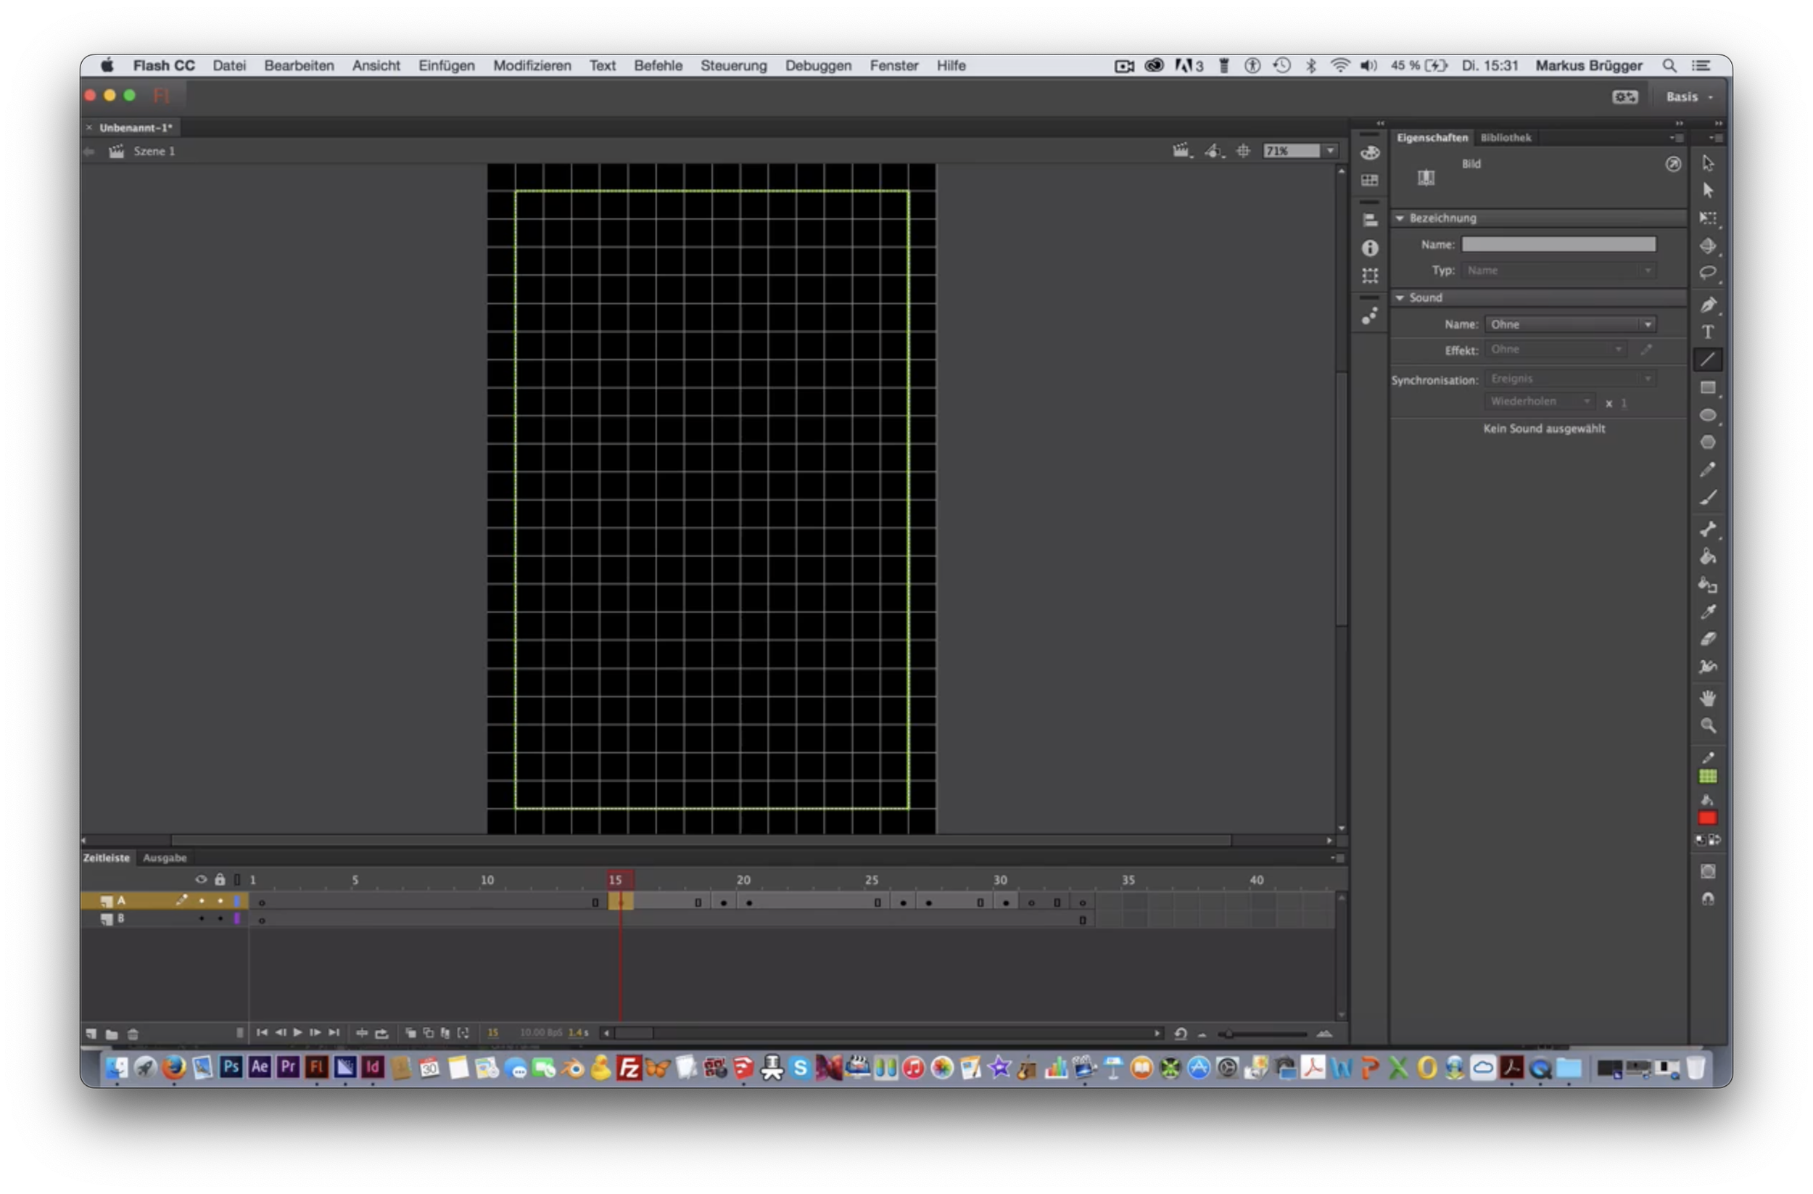This screenshot has height=1194, width=1813.
Task: Add a new layer in timeline
Action: [x=91, y=1034]
